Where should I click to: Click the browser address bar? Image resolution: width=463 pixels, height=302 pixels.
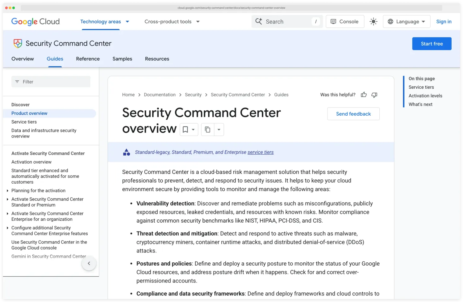tap(231, 8)
